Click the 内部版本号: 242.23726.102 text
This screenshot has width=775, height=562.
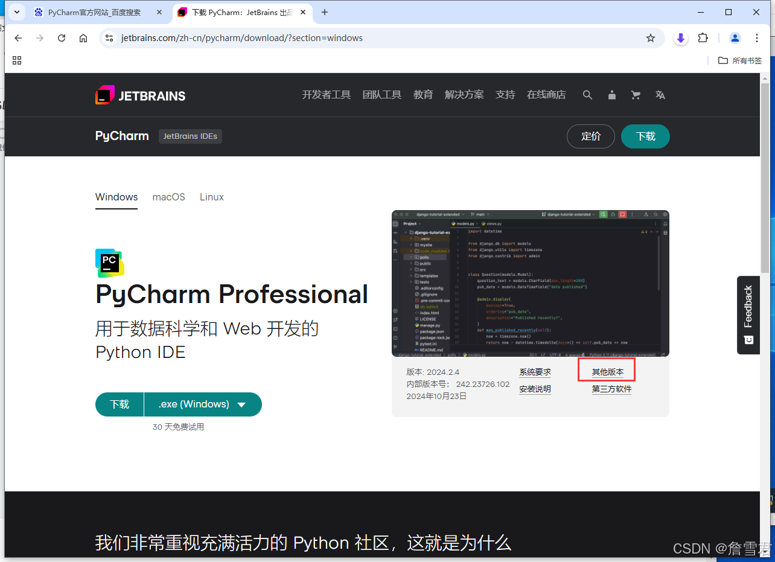[x=458, y=385]
